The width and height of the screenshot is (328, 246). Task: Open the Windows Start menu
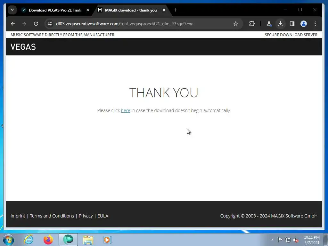[x=9, y=240]
